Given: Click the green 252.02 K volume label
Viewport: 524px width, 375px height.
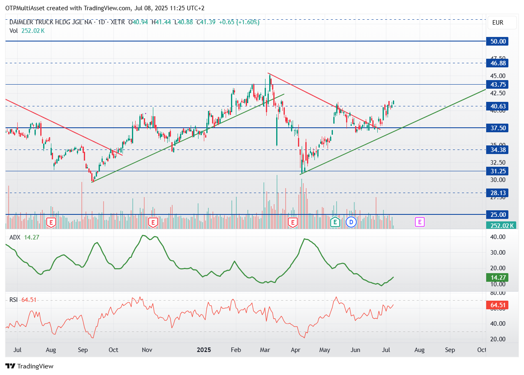Looking at the screenshot, I should (501, 225).
